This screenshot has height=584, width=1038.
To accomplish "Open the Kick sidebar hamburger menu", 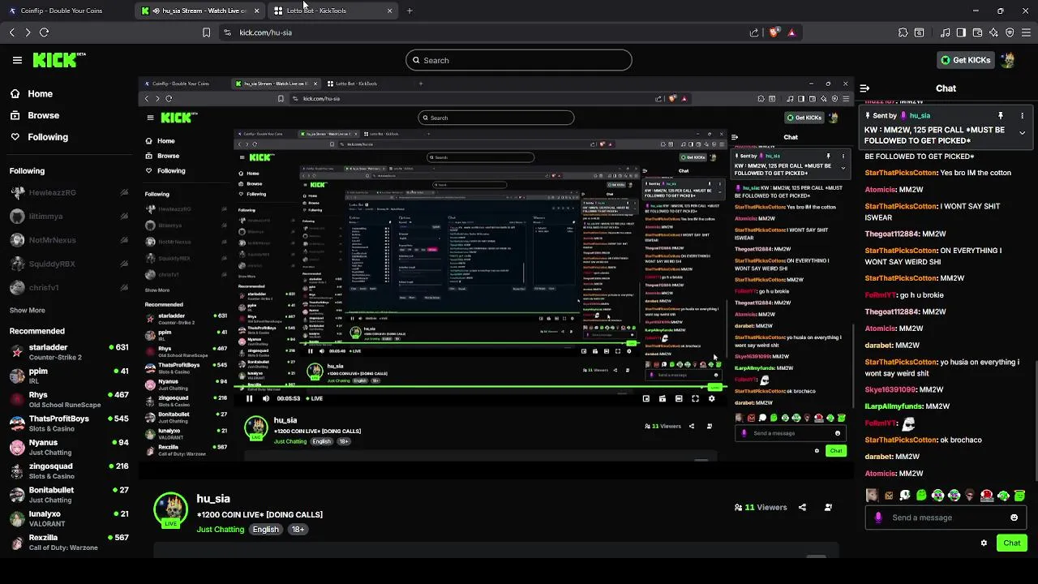I will coord(17,60).
